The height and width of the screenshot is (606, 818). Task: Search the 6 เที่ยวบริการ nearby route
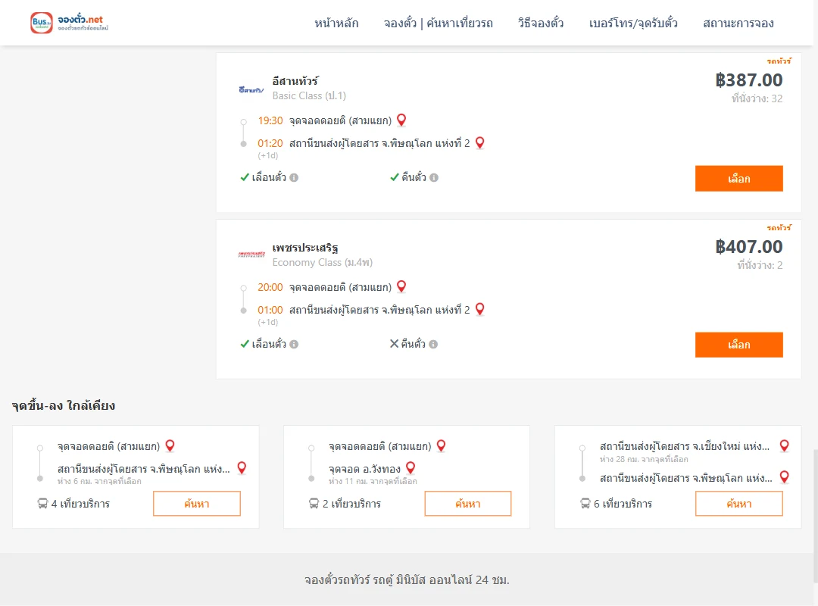click(738, 504)
